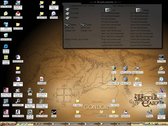Open the Papperskorgen recycle bin

pos(6,36)
